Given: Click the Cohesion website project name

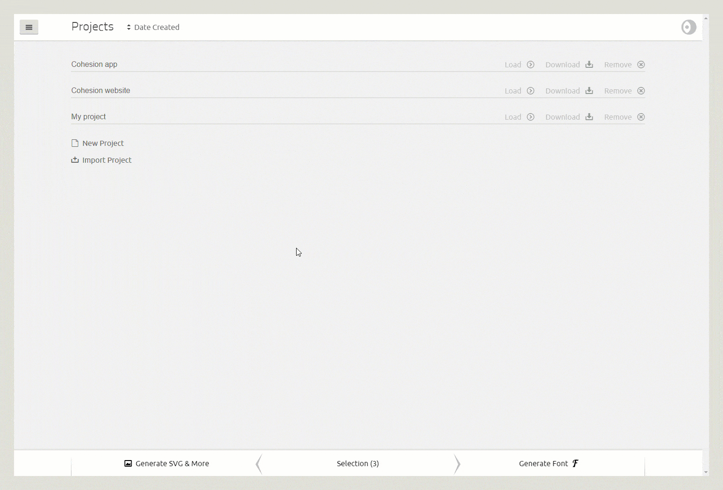Looking at the screenshot, I should click(x=101, y=90).
